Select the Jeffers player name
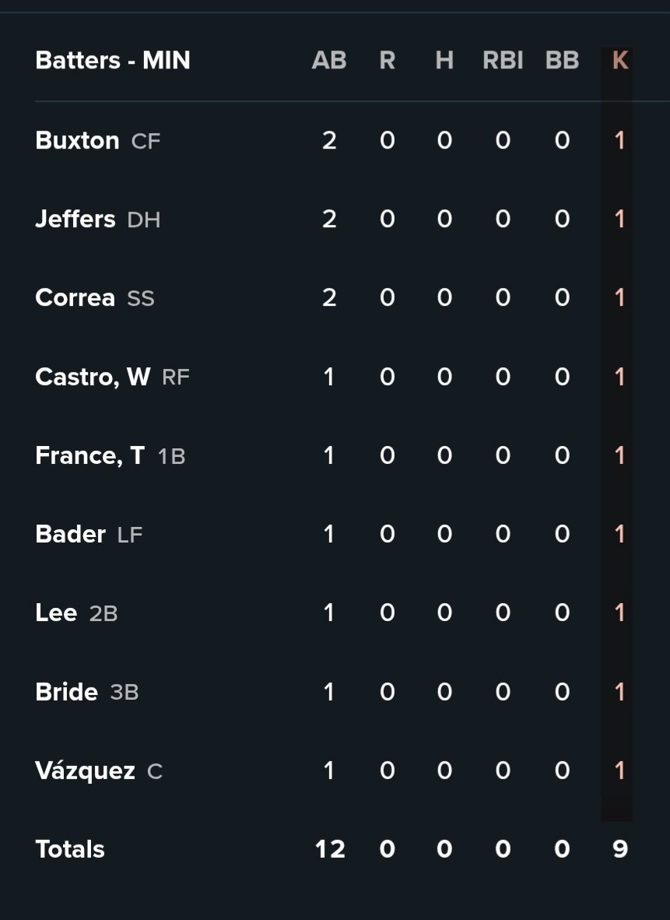Image resolution: width=670 pixels, height=920 pixels. pyautogui.click(x=75, y=219)
